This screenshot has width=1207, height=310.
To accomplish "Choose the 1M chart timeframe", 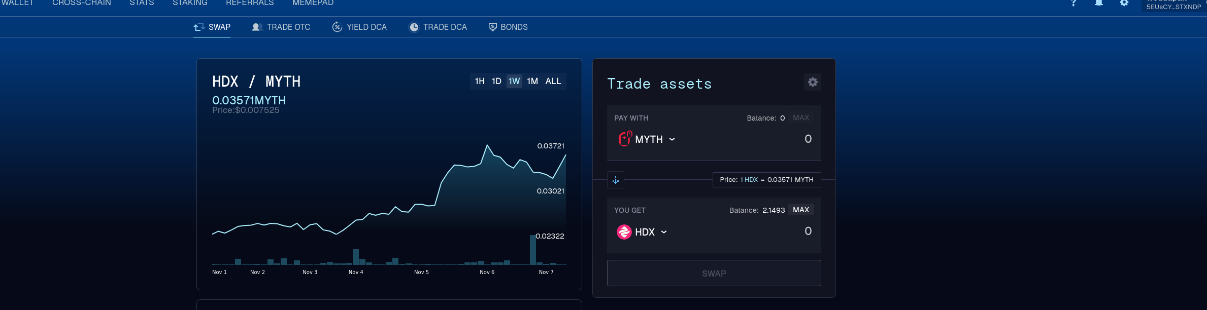I will click(x=532, y=81).
